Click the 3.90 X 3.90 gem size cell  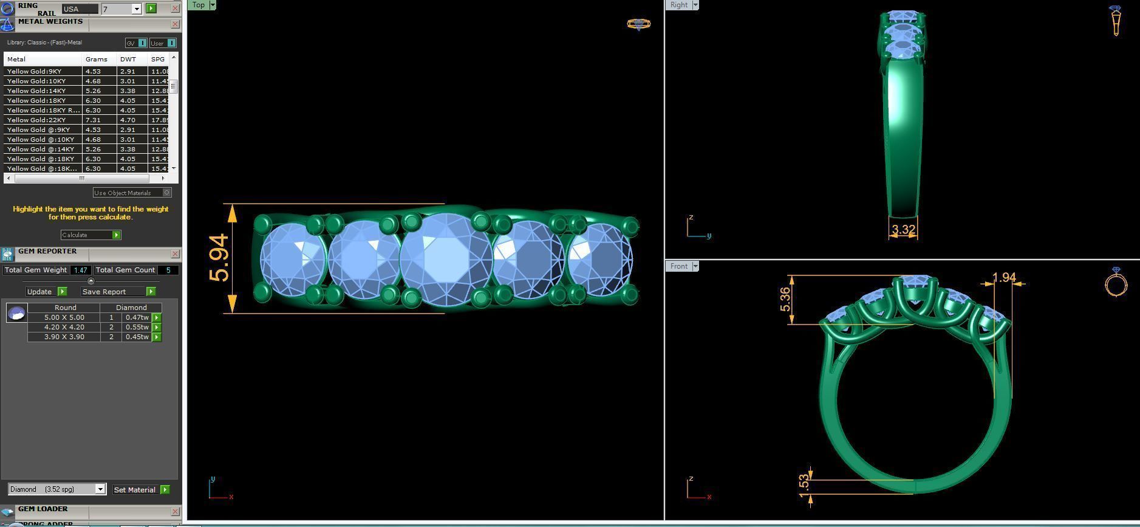(64, 337)
